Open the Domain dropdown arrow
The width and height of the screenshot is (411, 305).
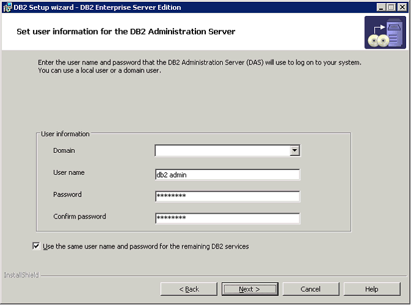[295, 150]
